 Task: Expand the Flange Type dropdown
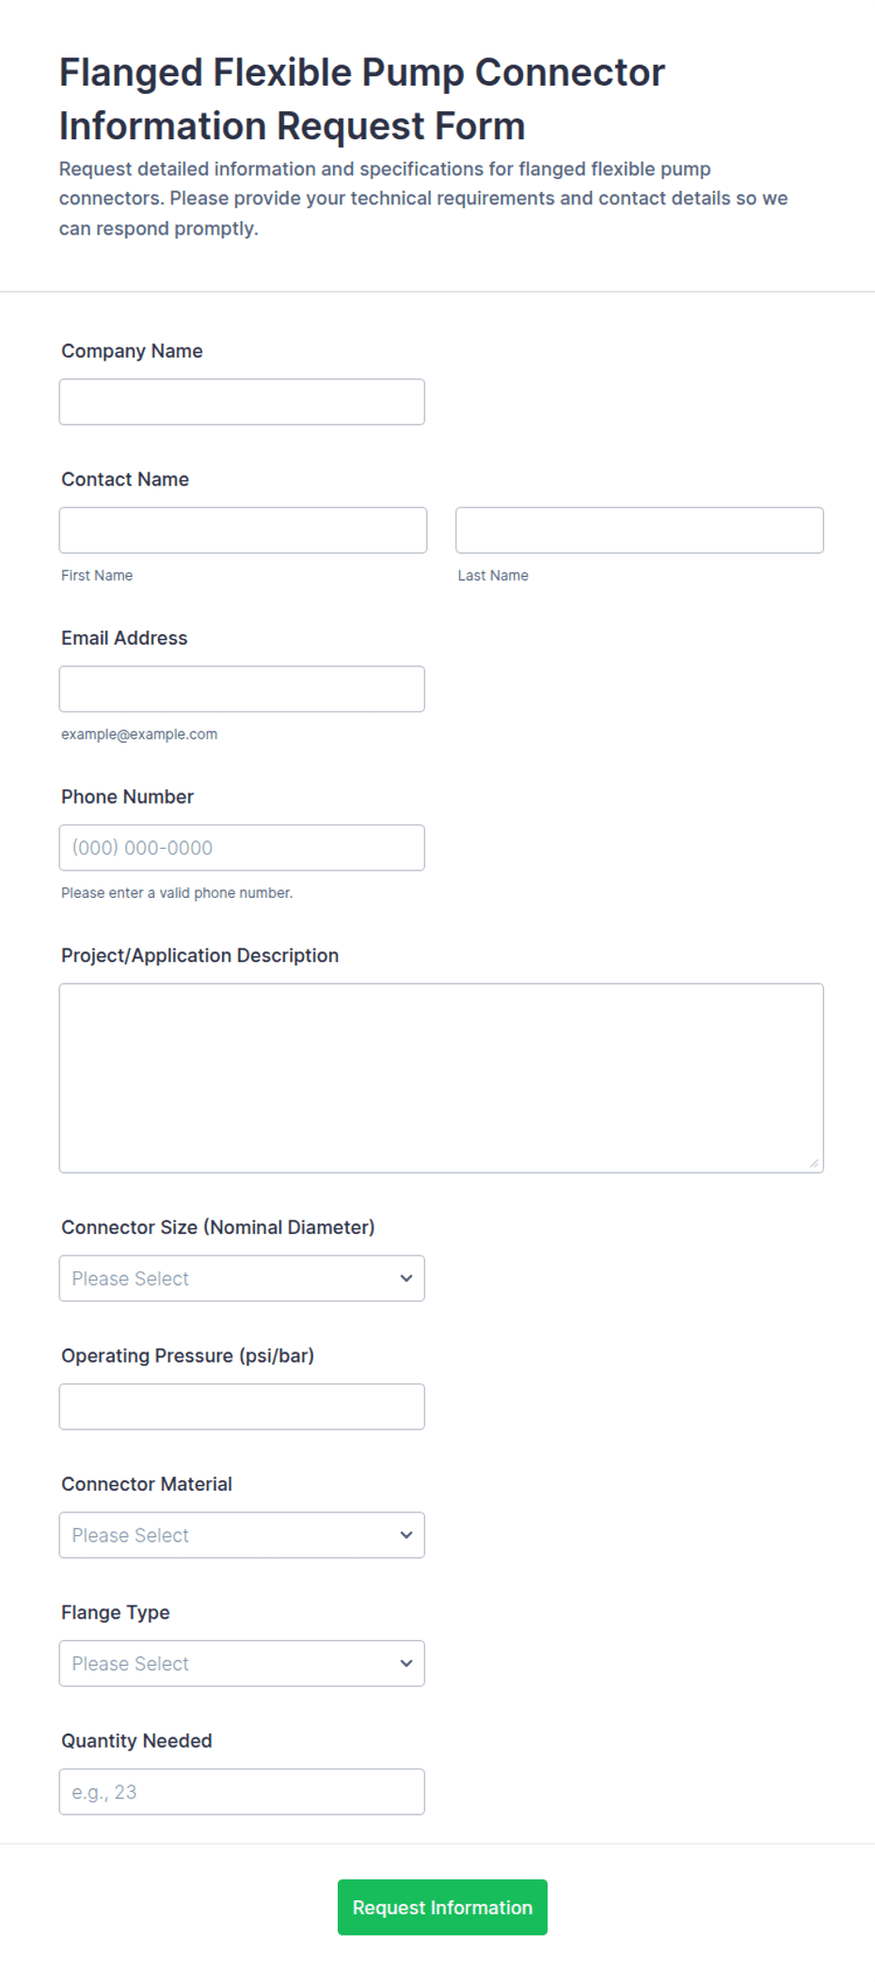242,1664
